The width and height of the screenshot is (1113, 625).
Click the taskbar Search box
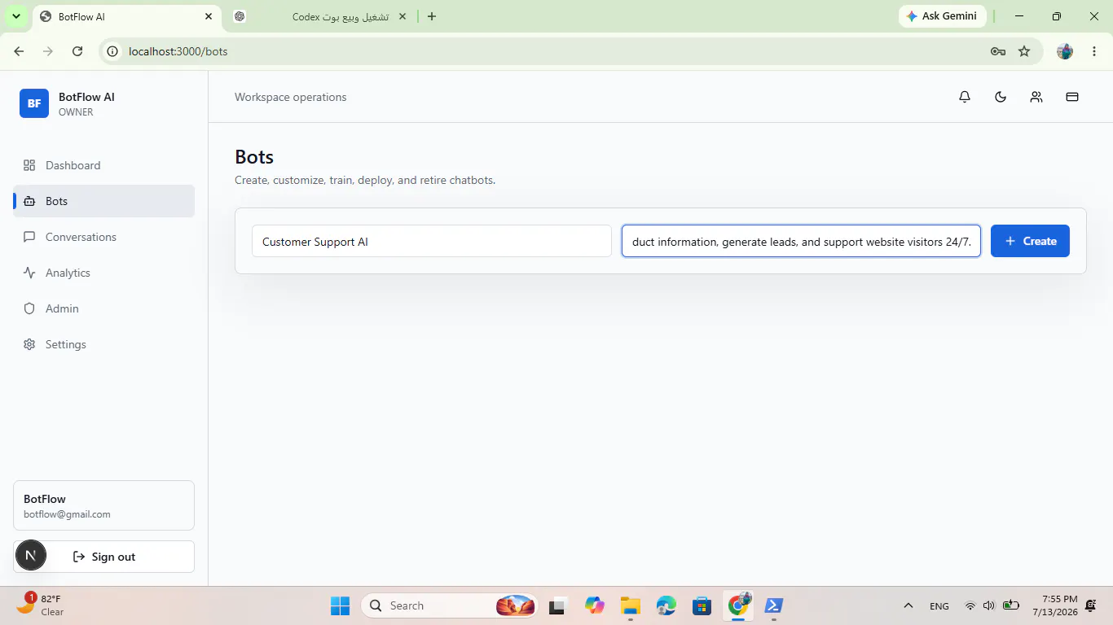pos(449,605)
